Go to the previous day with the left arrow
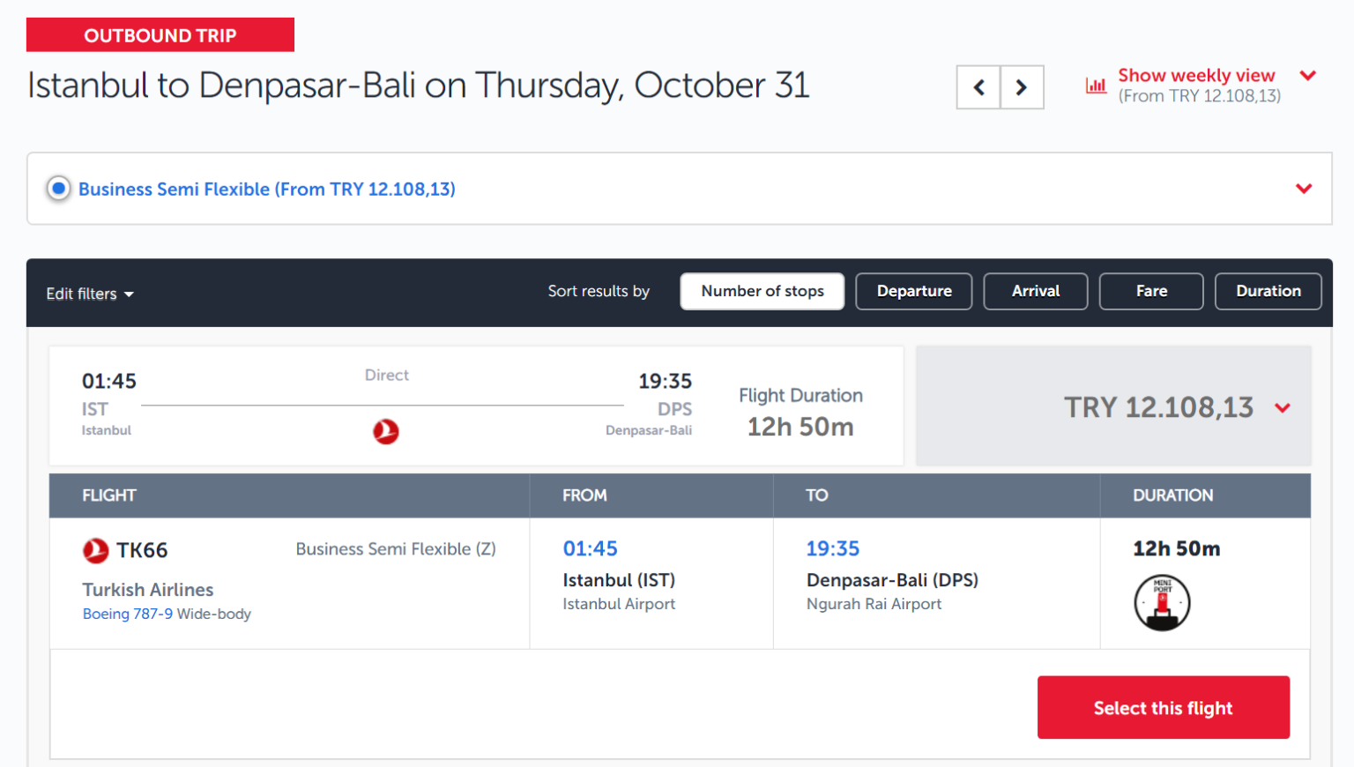 click(x=978, y=87)
